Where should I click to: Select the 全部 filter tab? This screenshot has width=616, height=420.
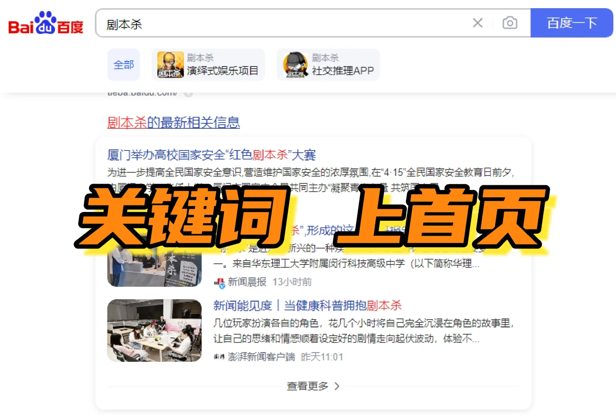pyautogui.click(x=124, y=65)
